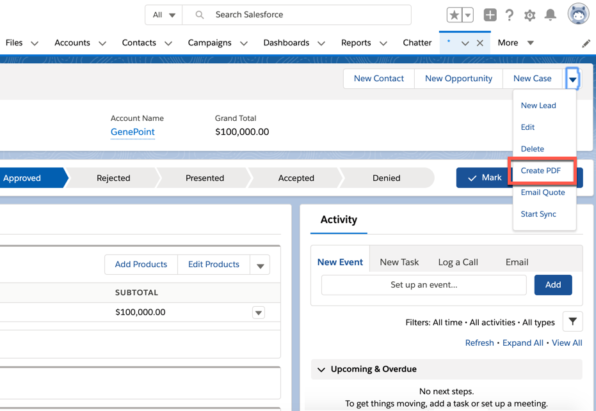Screen dimensions: 596x411
Task: Open the user profile avatar
Action: [x=578, y=15]
